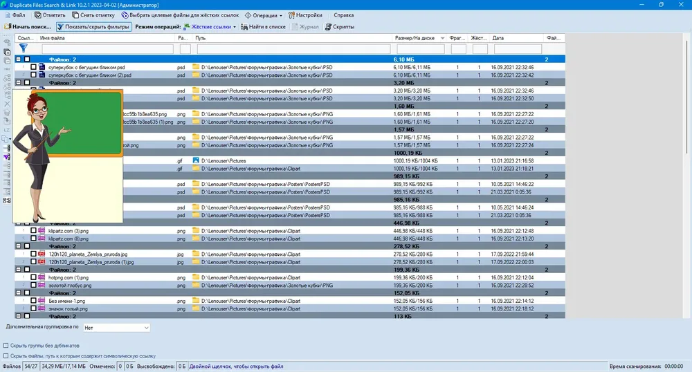Open the Справка menu
692x372 pixels.
(343, 15)
